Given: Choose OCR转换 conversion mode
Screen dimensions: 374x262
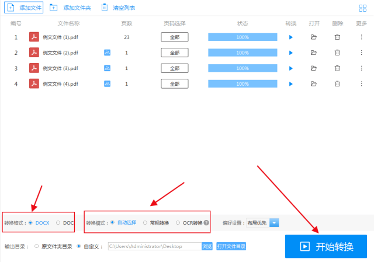Looking at the screenshot, I should pos(178,223).
